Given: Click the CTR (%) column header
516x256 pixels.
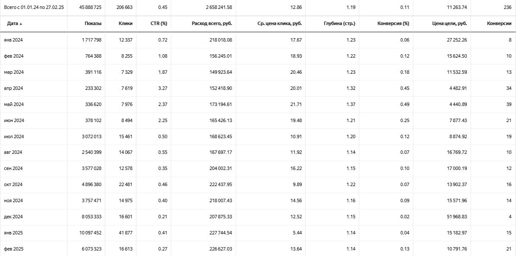Looking at the screenshot, I should pos(158,24).
